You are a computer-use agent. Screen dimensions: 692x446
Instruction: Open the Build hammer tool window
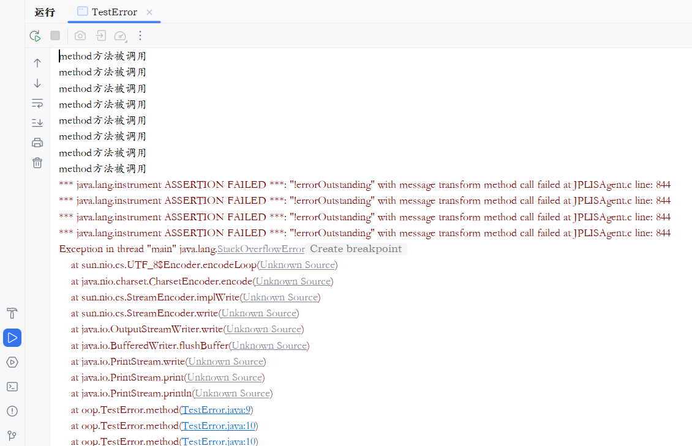coord(12,313)
